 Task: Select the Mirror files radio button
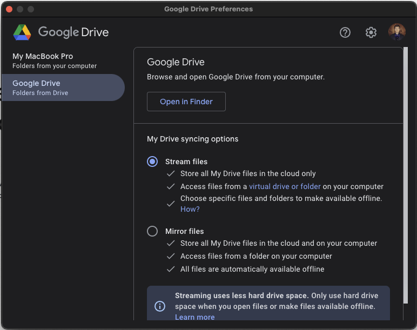coord(152,231)
